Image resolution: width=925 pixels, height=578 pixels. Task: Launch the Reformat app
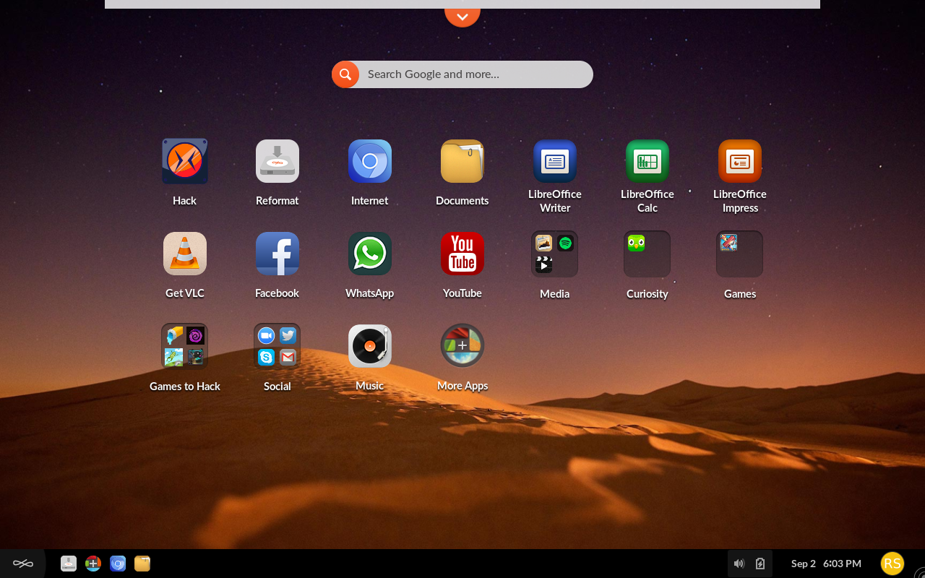[277, 161]
